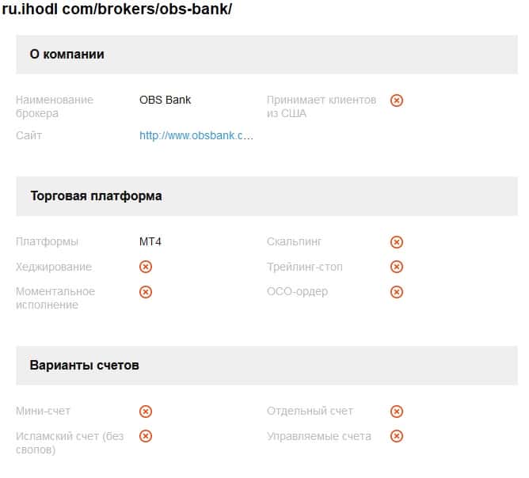Click the X icon beside Моментальное исполнение
This screenshot has width=529, height=478.
point(146,292)
